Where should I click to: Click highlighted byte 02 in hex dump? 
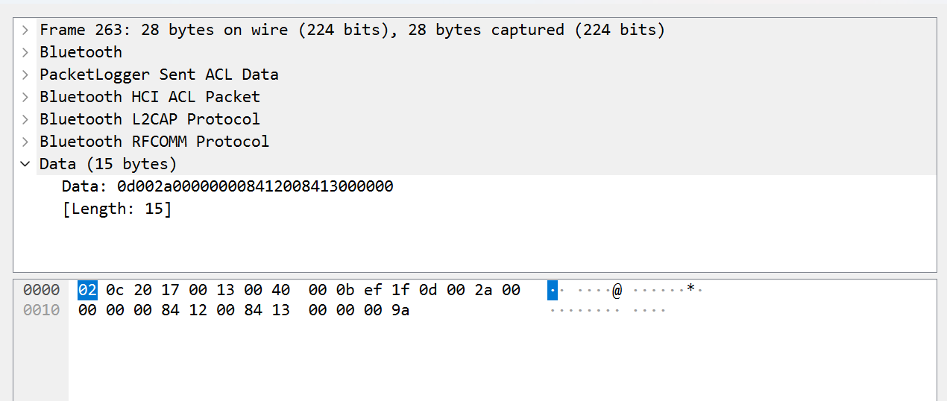coord(87,290)
